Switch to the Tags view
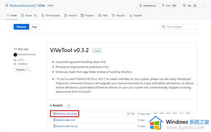The height and width of the screenshot is (132, 211). (34, 27)
